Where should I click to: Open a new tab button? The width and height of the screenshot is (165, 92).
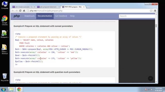tap(88, 7)
